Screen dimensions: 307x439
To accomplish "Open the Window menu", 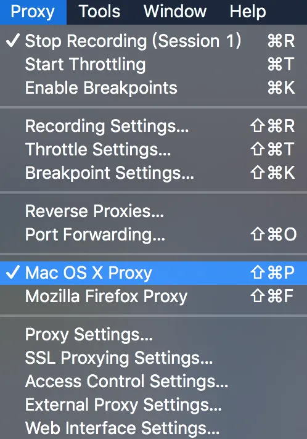I will click(x=175, y=12).
